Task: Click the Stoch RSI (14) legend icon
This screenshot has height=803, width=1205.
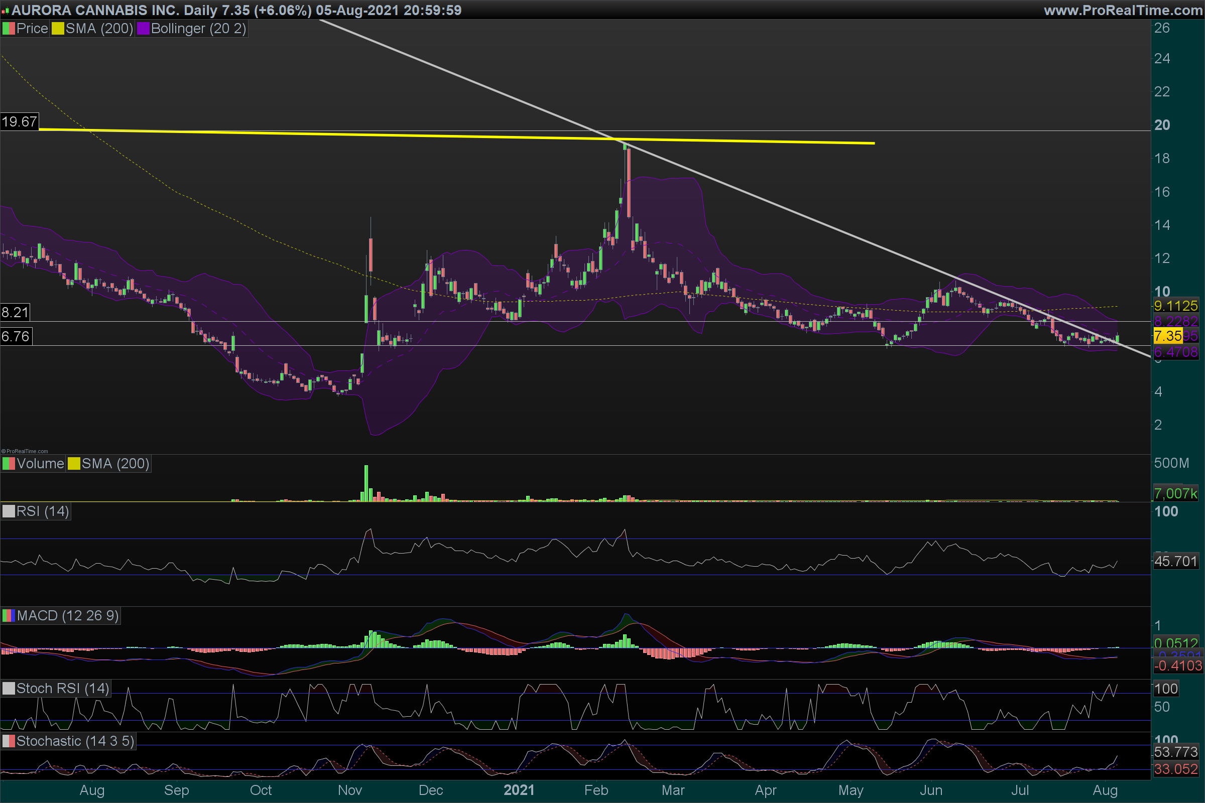Action: (9, 688)
